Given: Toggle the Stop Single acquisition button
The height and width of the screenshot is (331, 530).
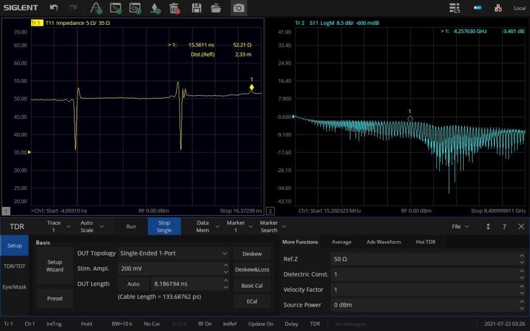Looking at the screenshot, I should [164, 227].
